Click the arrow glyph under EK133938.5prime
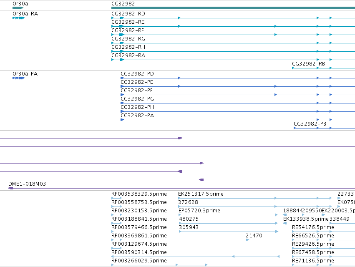The height and width of the screenshot is (267, 355). pos(285,223)
